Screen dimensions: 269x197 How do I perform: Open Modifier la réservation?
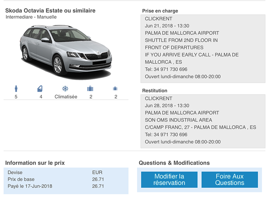(x=169, y=179)
